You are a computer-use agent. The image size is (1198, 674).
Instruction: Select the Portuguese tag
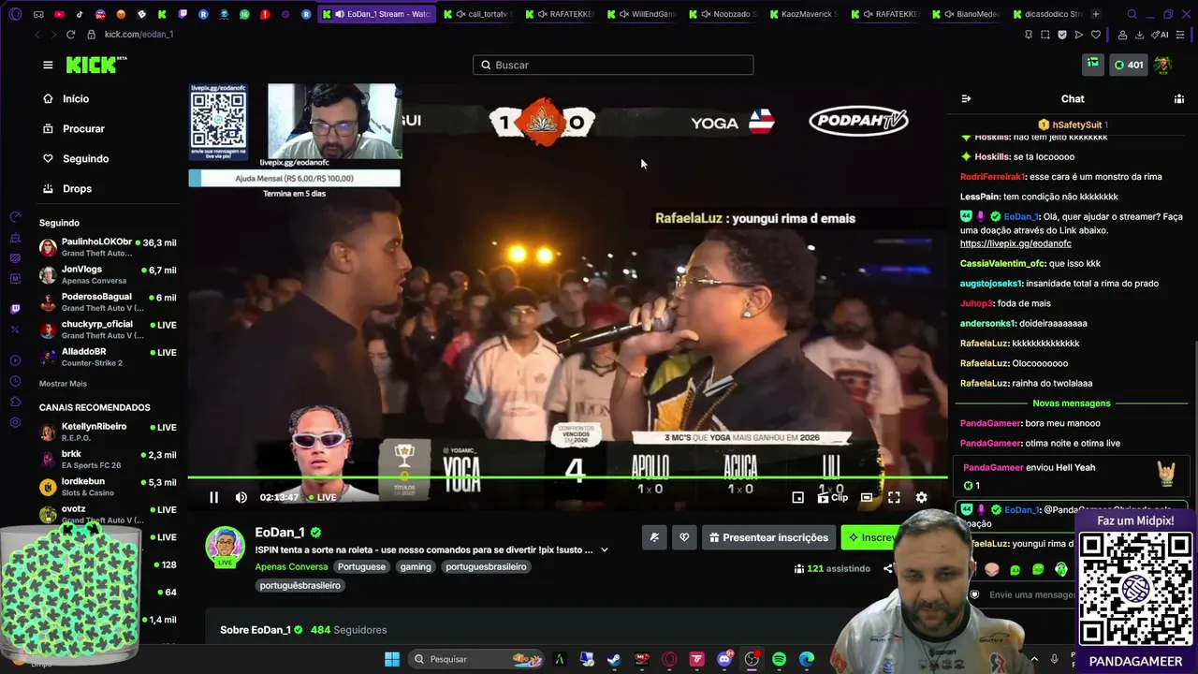pyautogui.click(x=361, y=566)
